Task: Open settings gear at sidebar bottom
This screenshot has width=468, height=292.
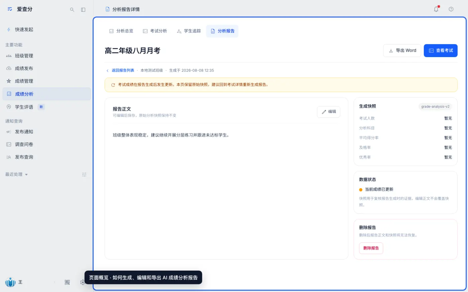Action: 82,282
